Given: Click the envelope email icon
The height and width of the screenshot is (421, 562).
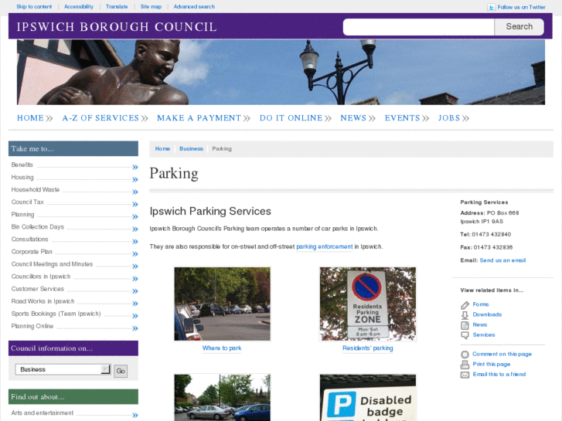Looking at the screenshot, I should pos(465,375).
